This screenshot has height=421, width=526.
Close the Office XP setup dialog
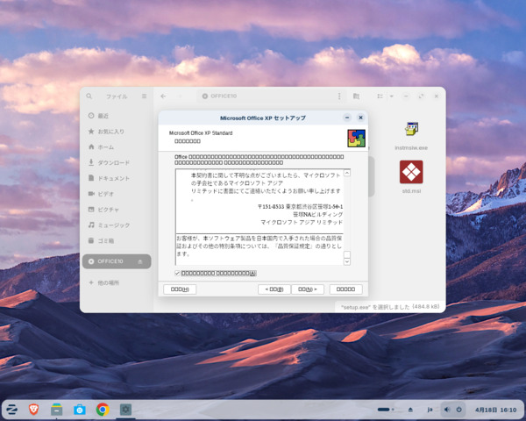click(x=360, y=118)
